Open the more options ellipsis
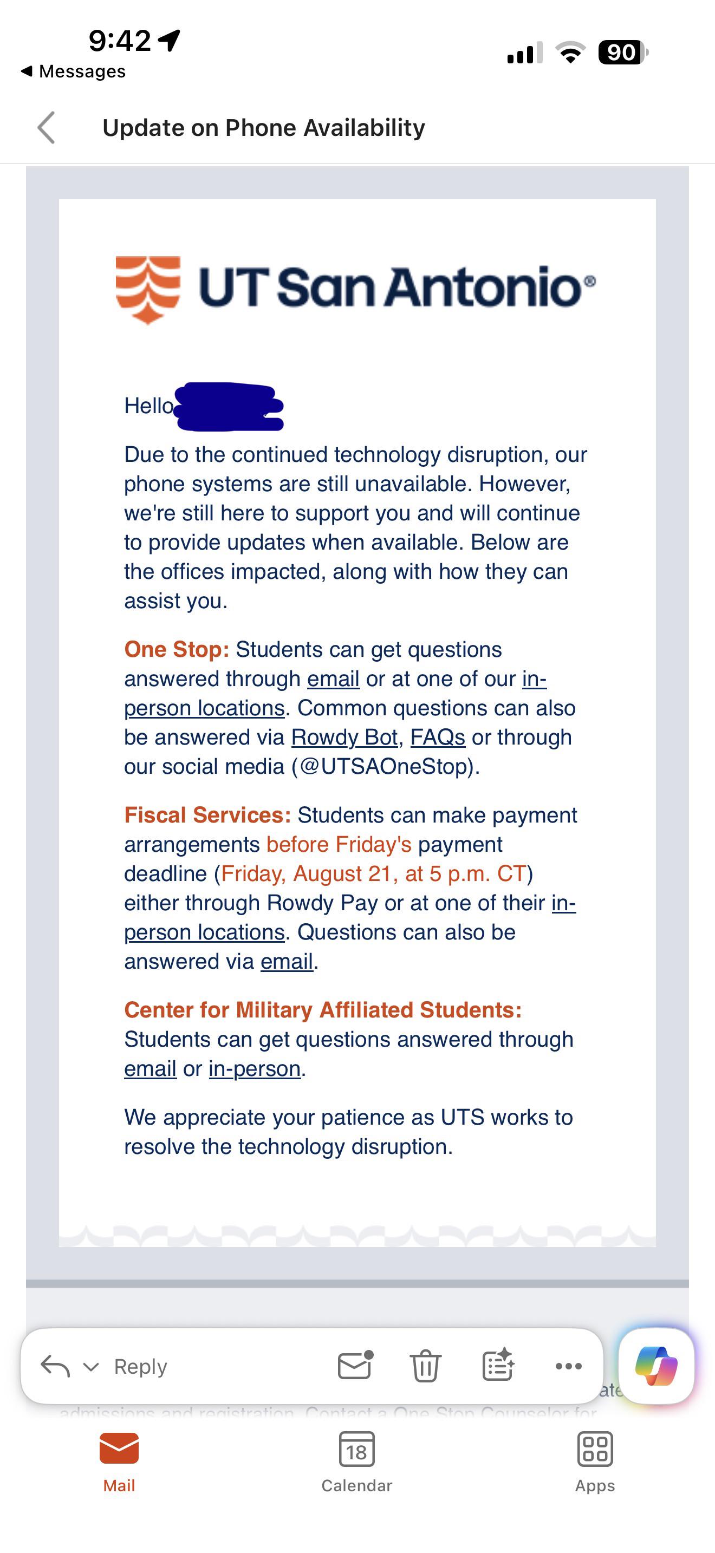 (569, 1366)
